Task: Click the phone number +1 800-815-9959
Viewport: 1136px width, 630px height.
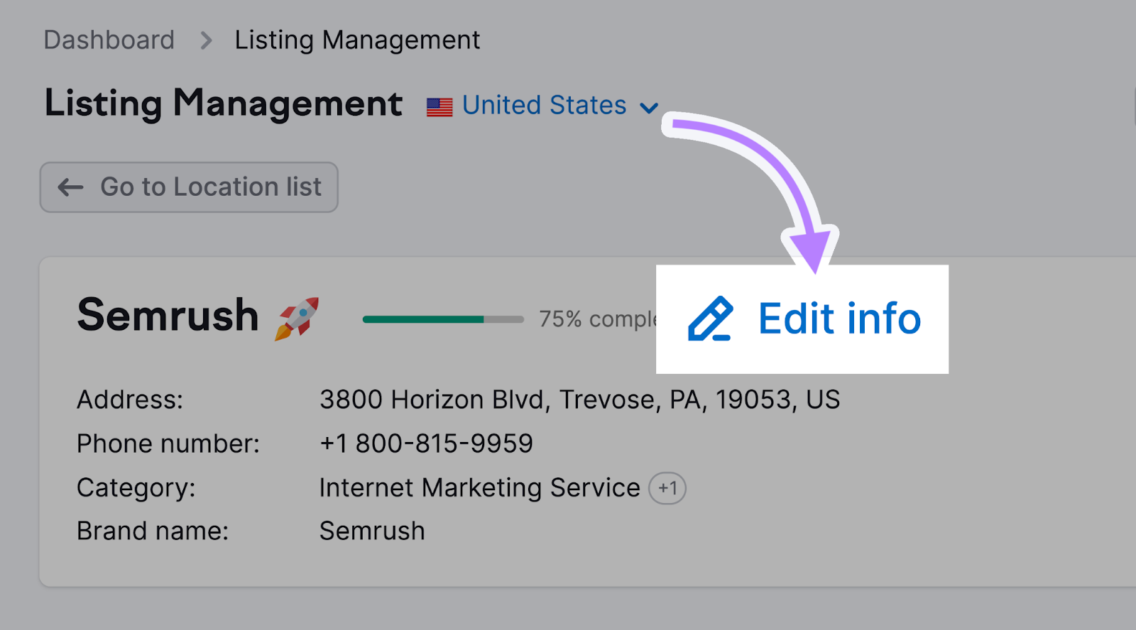Action: 426,444
